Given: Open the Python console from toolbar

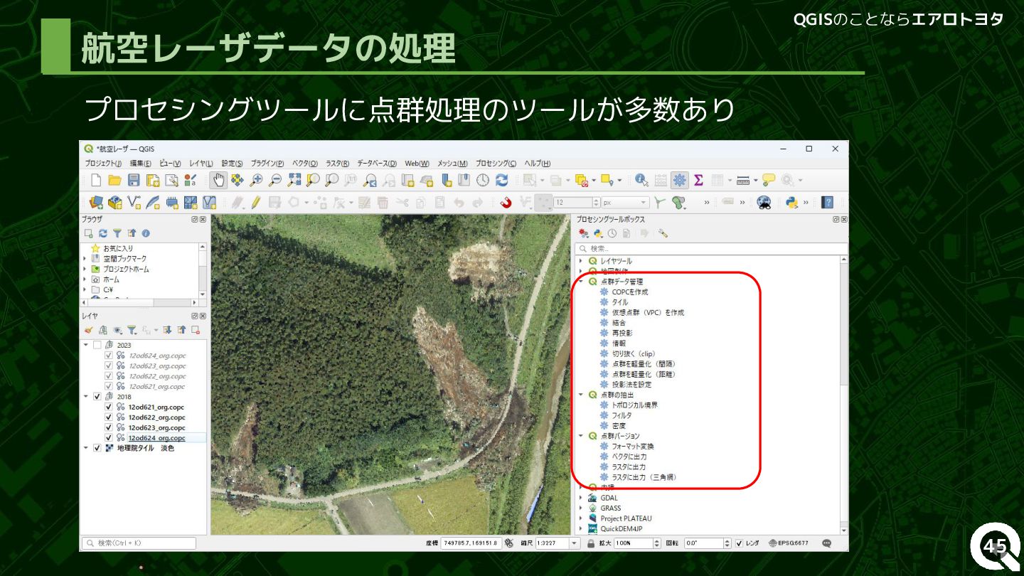Looking at the screenshot, I should 791,203.
